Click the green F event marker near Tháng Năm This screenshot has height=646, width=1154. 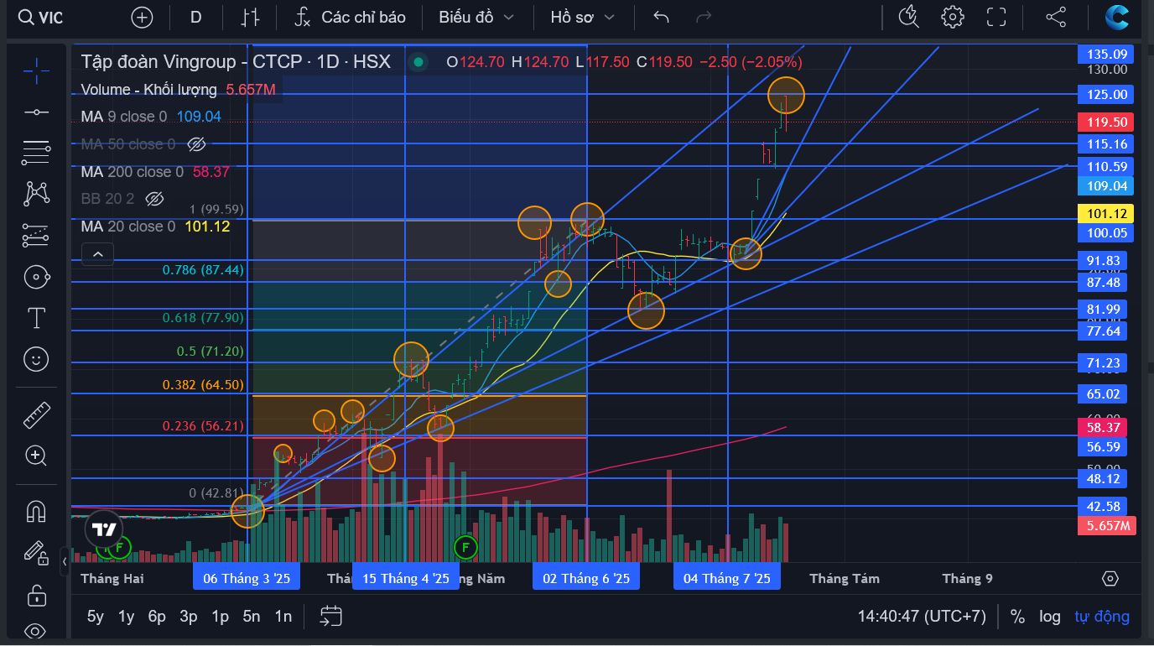[465, 548]
